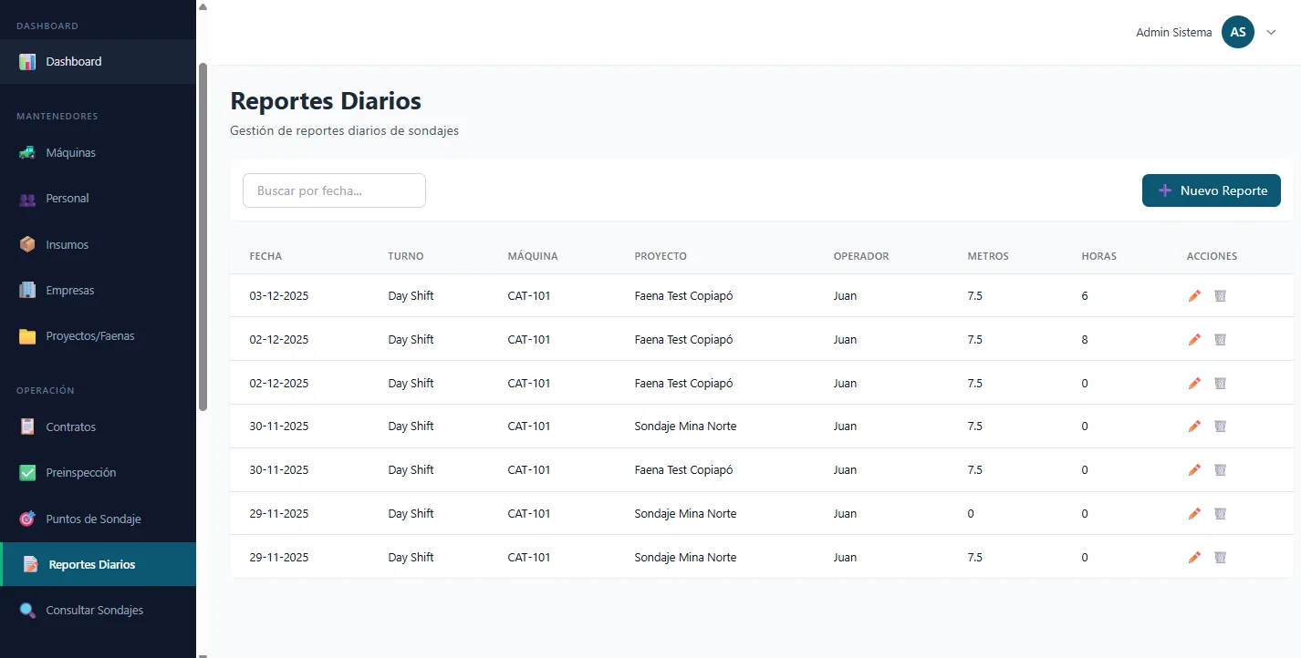Click the delete trash icon for 03-12-2025 report
The image size is (1301, 658).
[1220, 296]
